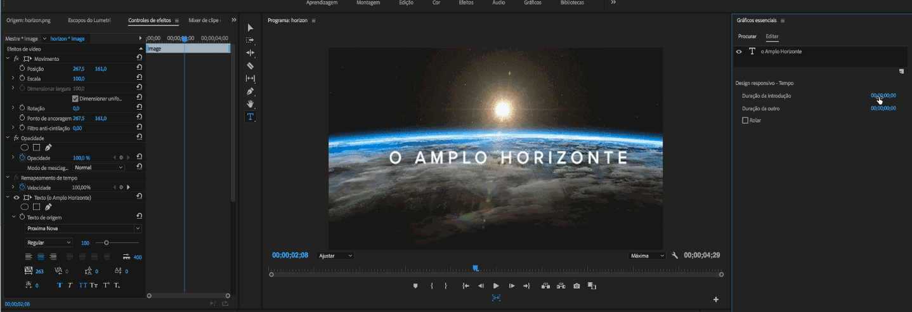Toggle Dimensionar uniformemente checkbox

[75, 98]
